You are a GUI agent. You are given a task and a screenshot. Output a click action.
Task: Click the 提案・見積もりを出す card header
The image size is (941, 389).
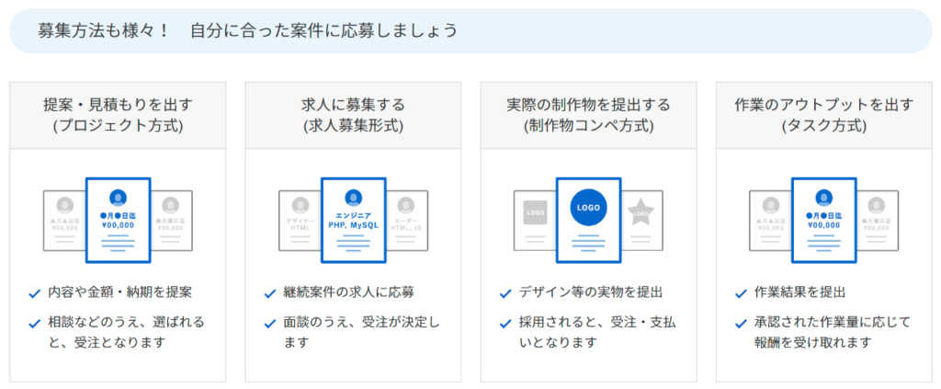[118, 115]
